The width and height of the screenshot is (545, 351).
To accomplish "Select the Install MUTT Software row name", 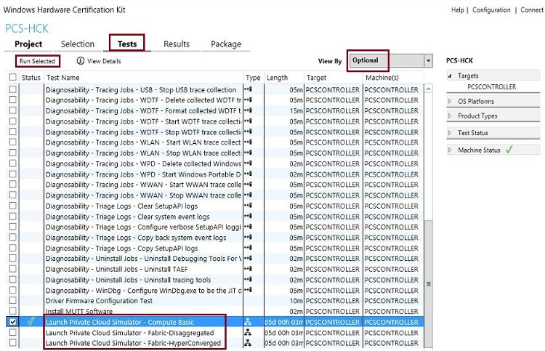I will (x=79, y=311).
